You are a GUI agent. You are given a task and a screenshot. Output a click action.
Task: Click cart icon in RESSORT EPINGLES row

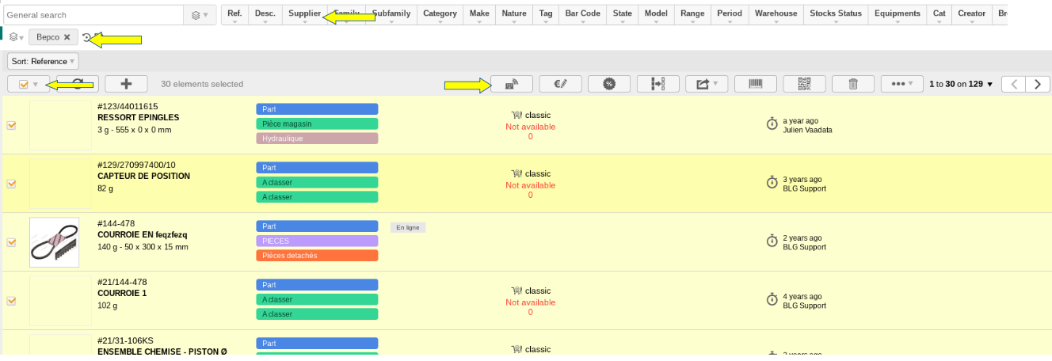(x=516, y=115)
